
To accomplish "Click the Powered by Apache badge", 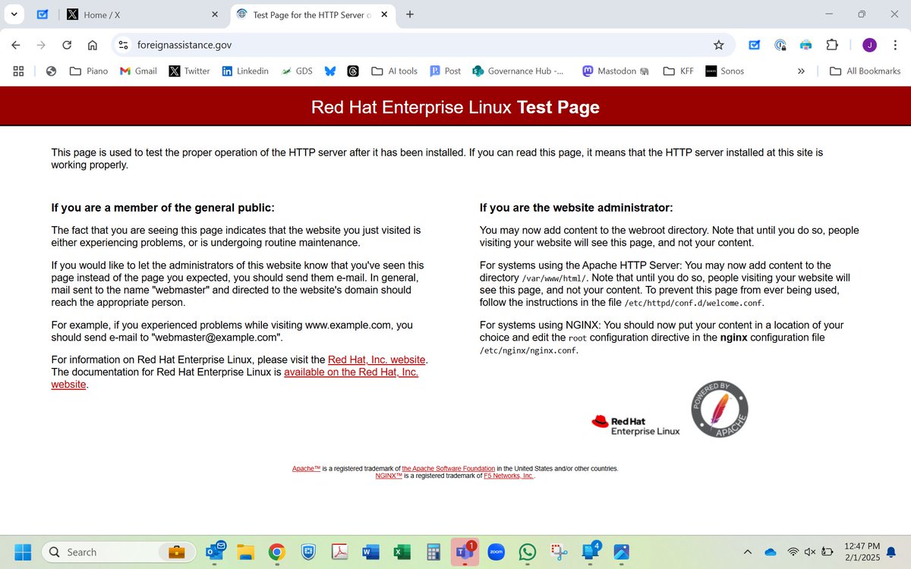I will tap(720, 410).
